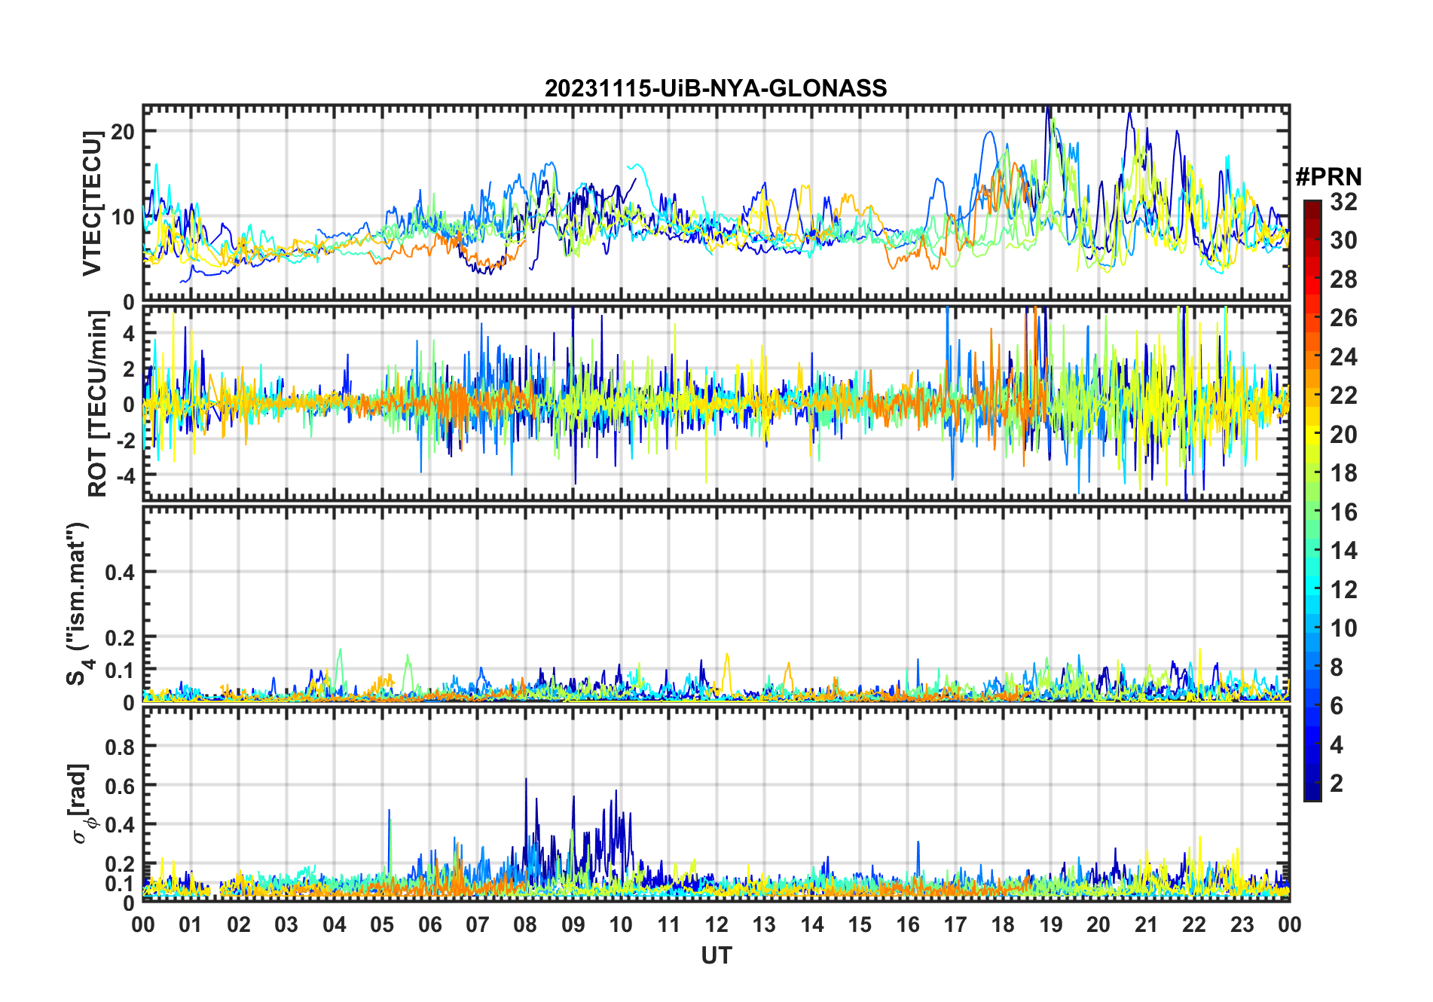Select the dark red top of the PRN colorbar
The width and height of the screenshot is (1433, 1002).
click(x=1312, y=209)
